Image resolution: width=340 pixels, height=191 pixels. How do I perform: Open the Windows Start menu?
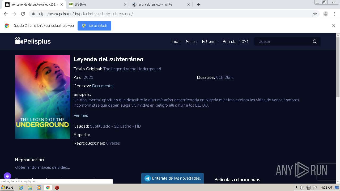[7, 188]
